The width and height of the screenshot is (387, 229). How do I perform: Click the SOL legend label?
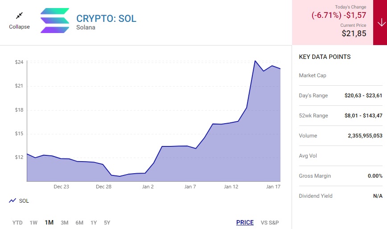tap(24, 201)
